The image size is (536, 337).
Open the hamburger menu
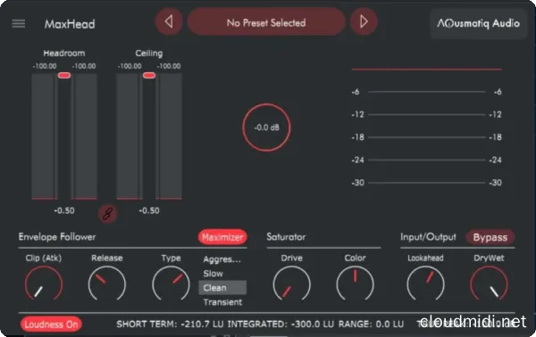click(x=19, y=23)
